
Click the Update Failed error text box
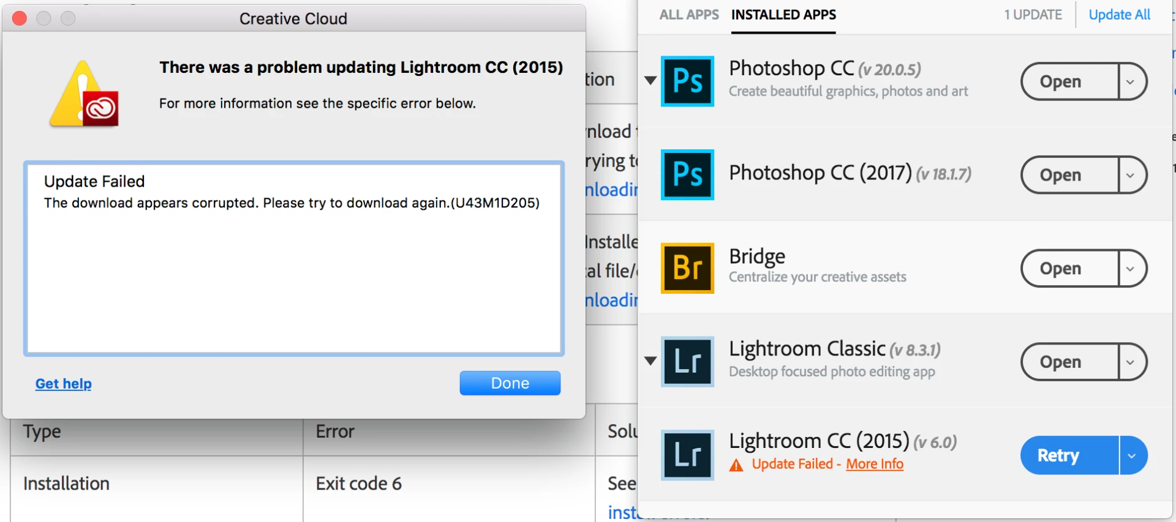(x=294, y=258)
